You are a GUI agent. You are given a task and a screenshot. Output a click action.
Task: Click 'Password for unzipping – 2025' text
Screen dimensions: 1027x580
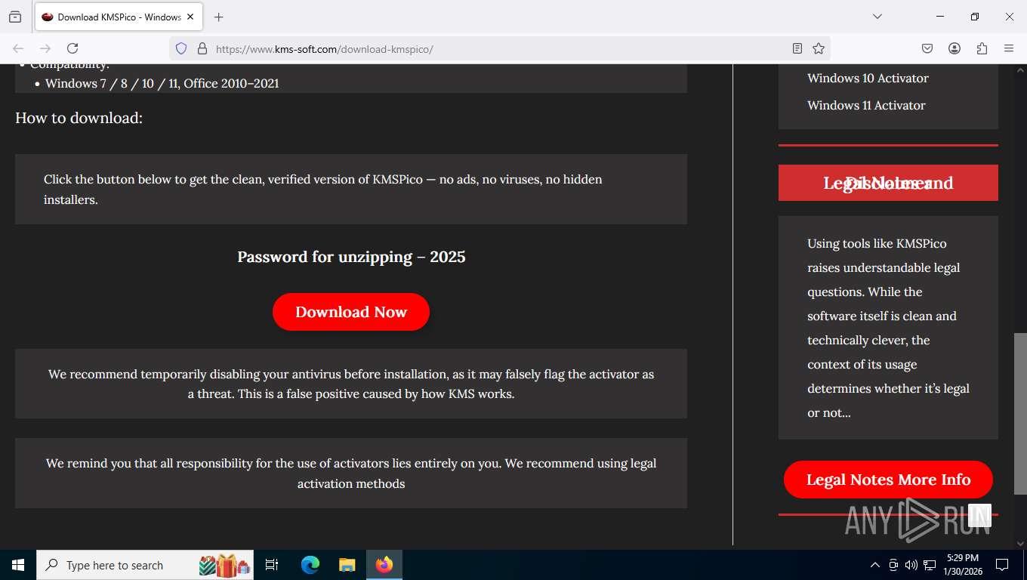coord(351,257)
